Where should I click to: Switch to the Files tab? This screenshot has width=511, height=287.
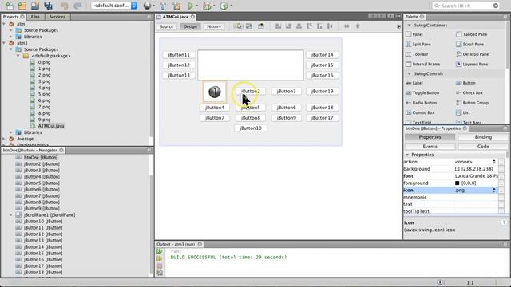[x=35, y=17]
